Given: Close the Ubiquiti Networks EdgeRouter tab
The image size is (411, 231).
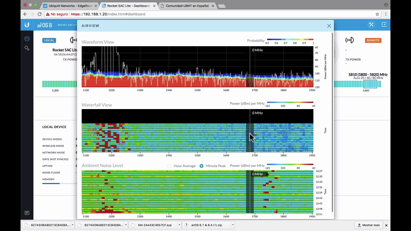Looking at the screenshot, I should [x=95, y=6].
